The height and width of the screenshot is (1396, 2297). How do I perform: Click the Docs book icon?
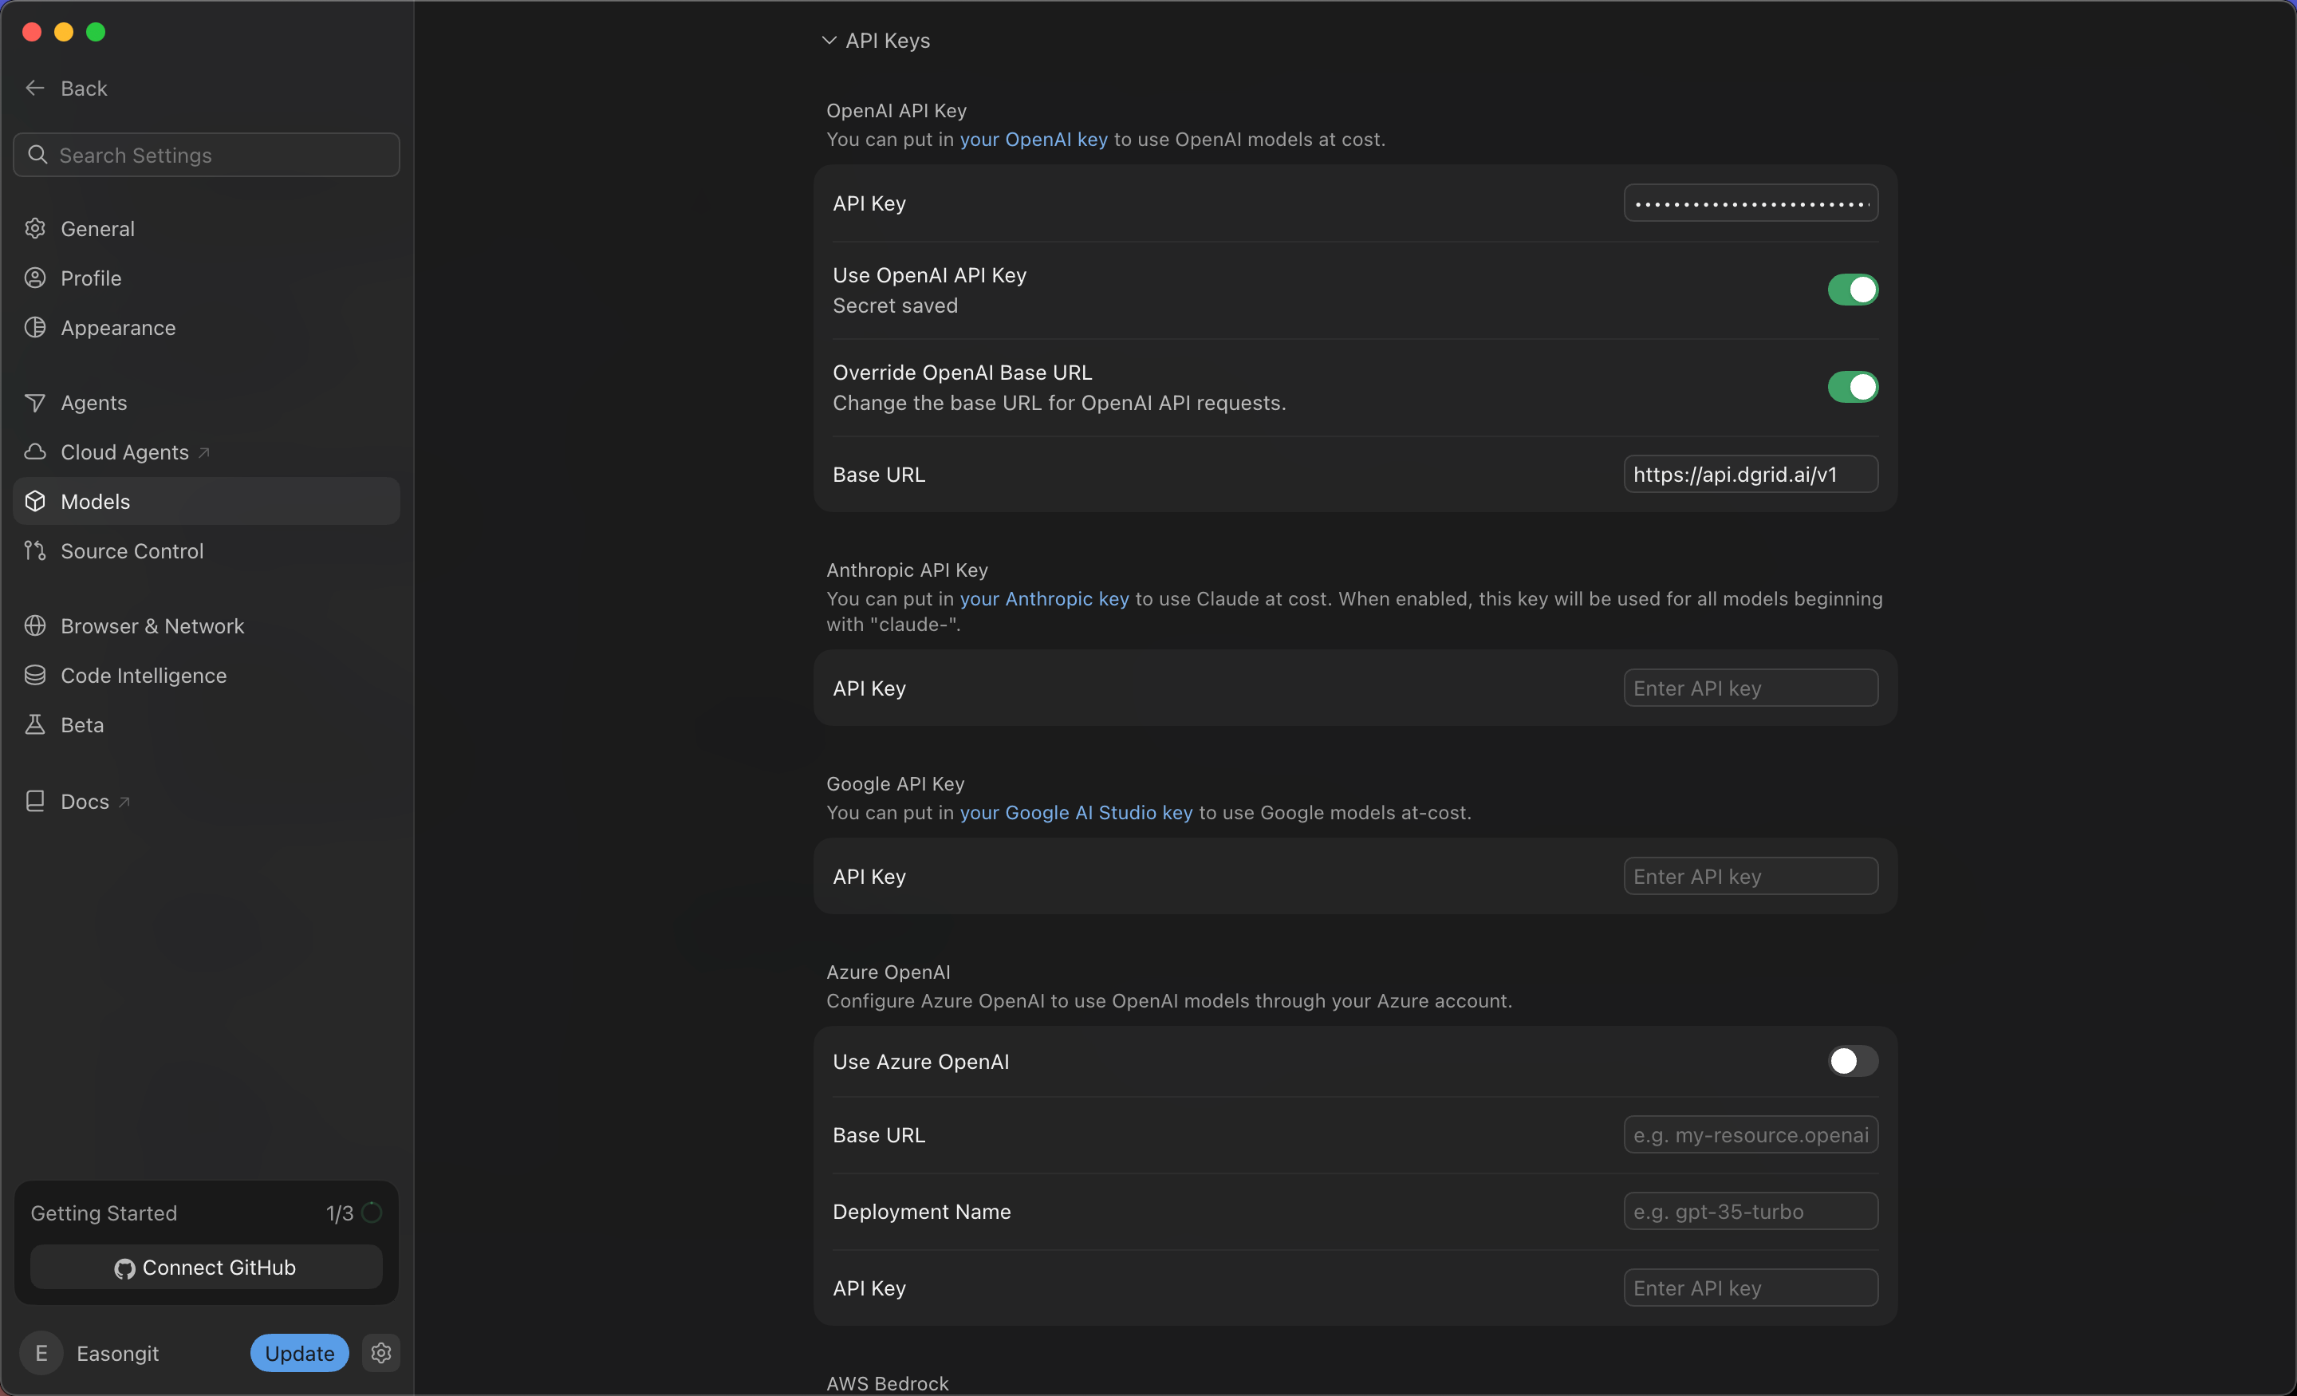(x=35, y=801)
